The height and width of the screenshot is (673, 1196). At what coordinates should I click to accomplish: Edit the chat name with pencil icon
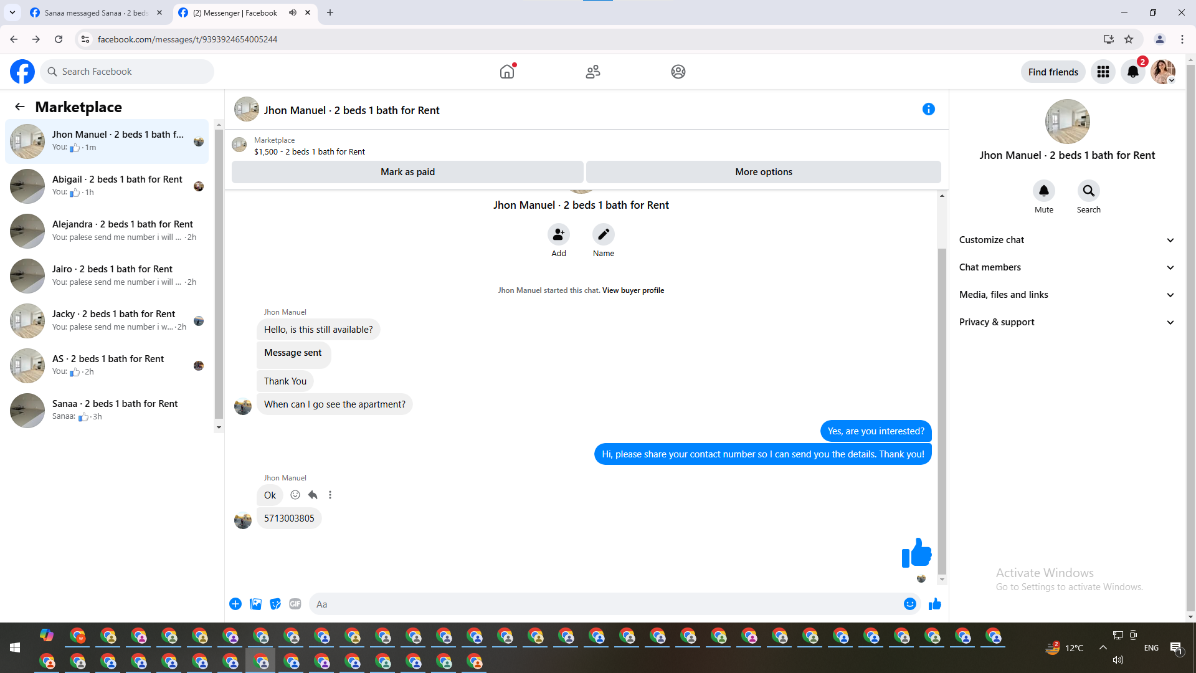(604, 234)
